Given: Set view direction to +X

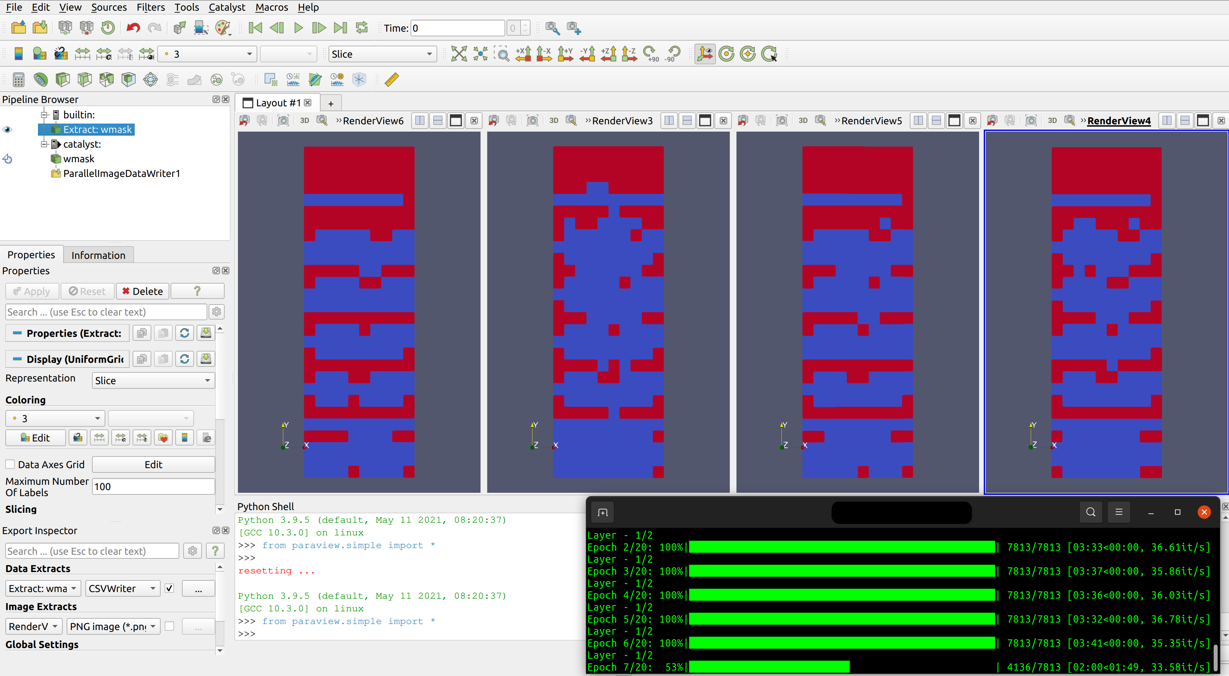Looking at the screenshot, I should (x=523, y=54).
